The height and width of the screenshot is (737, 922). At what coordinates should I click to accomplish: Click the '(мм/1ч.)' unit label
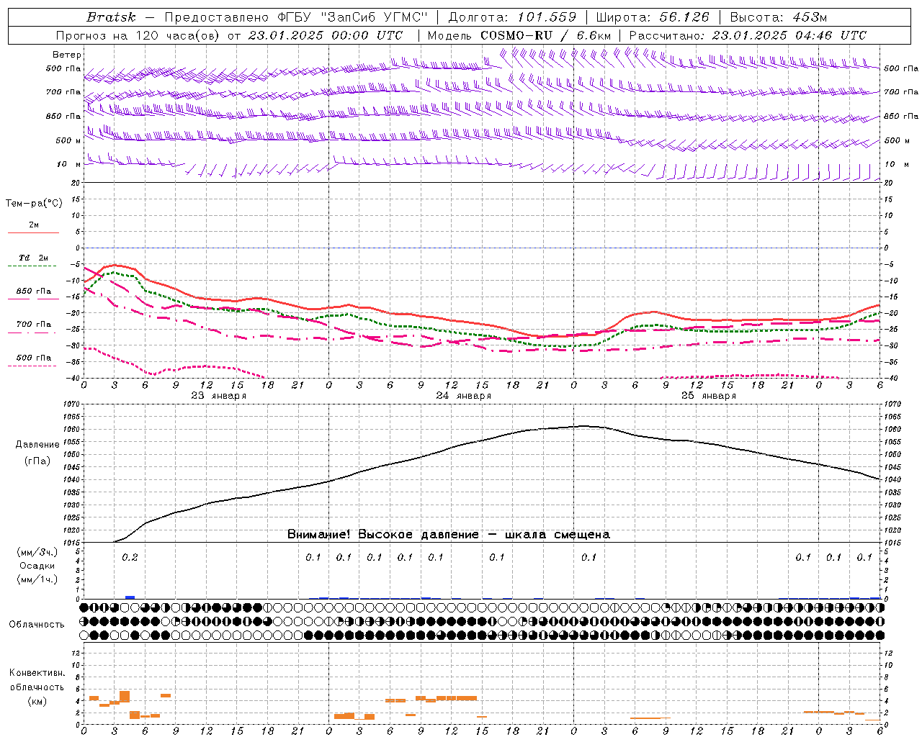(37, 579)
